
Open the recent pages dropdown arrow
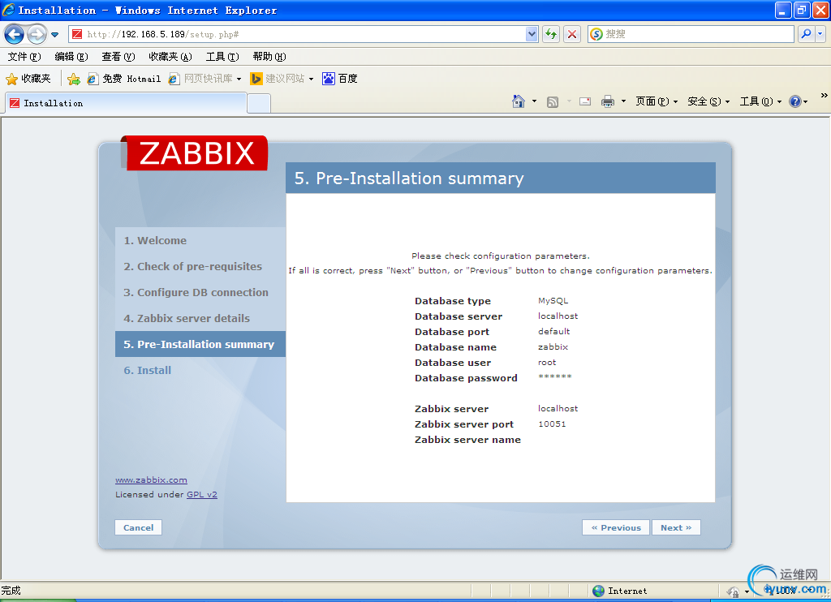54,35
